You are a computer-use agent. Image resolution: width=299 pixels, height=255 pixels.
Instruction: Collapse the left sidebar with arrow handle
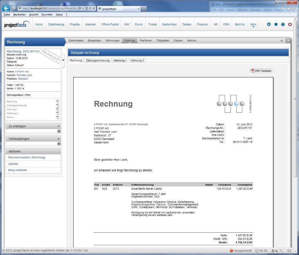pyautogui.click(x=63, y=60)
